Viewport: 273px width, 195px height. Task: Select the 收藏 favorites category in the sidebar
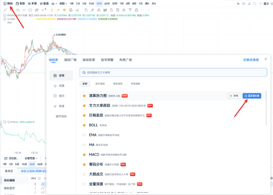[59, 86]
